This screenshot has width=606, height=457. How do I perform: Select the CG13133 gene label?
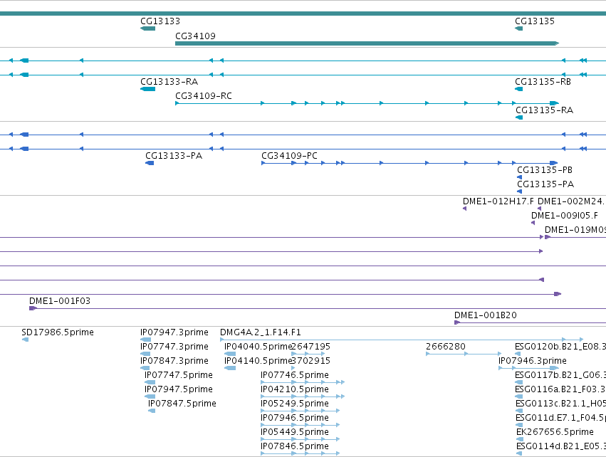tap(160, 21)
